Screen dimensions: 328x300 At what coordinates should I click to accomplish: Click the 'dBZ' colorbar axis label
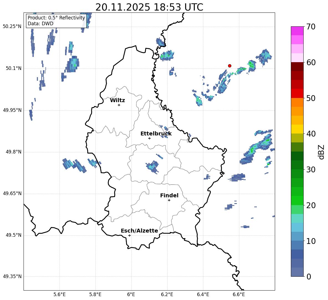coord(321,152)
